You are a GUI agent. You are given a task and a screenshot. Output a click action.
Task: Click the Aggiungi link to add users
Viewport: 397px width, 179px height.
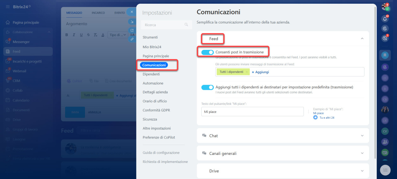tap(260, 72)
